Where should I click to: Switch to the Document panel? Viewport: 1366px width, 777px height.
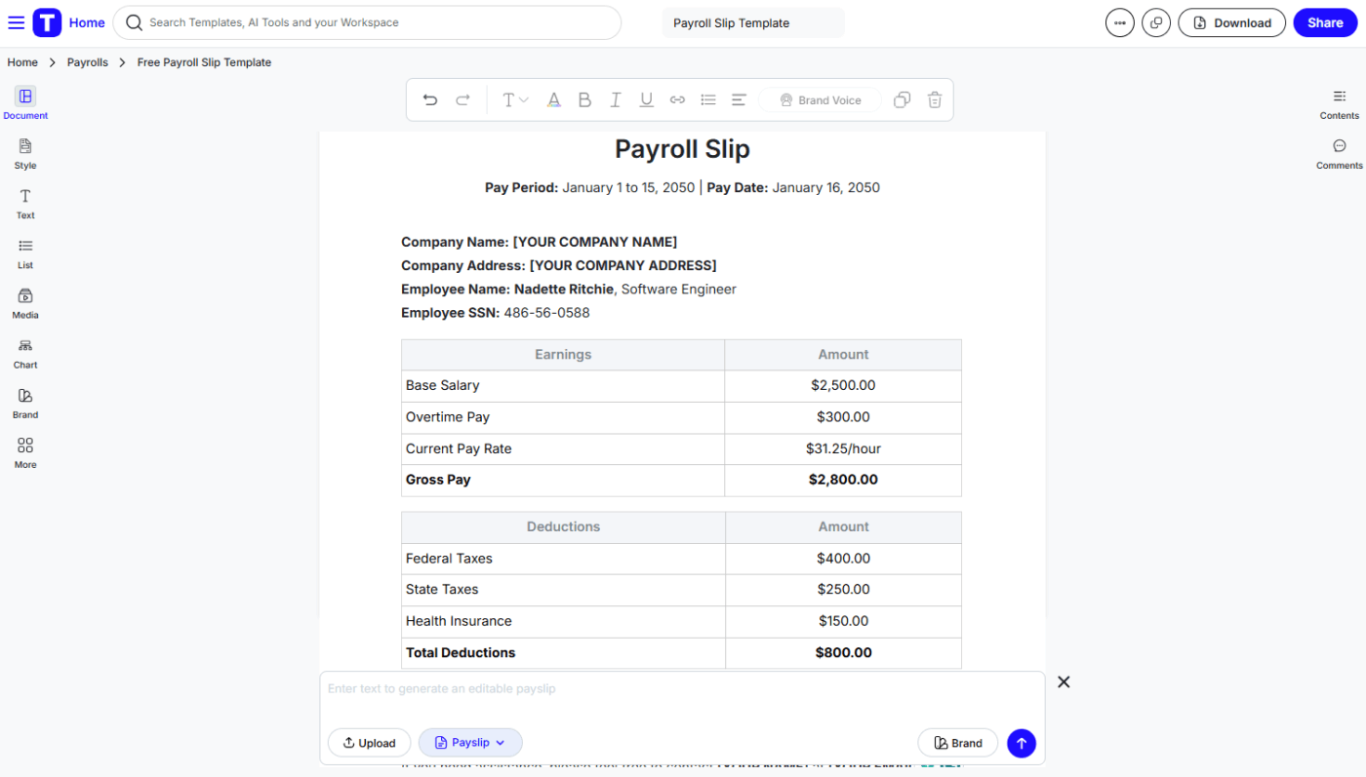click(24, 102)
